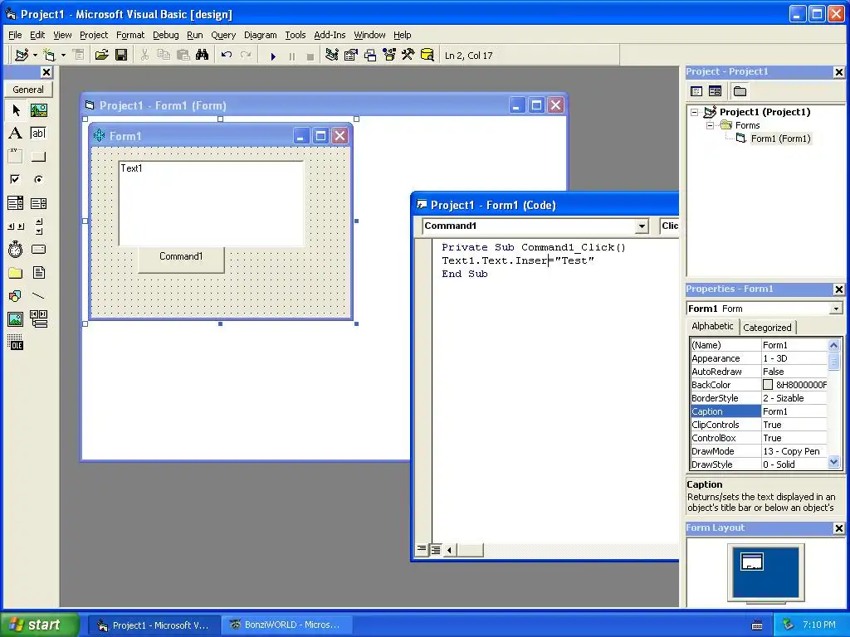Select the DriveListBox control in the toolbox
850x637 pixels.
pos(38,249)
